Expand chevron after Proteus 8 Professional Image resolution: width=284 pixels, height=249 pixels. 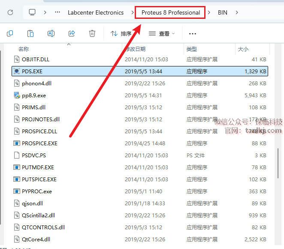(x=209, y=12)
